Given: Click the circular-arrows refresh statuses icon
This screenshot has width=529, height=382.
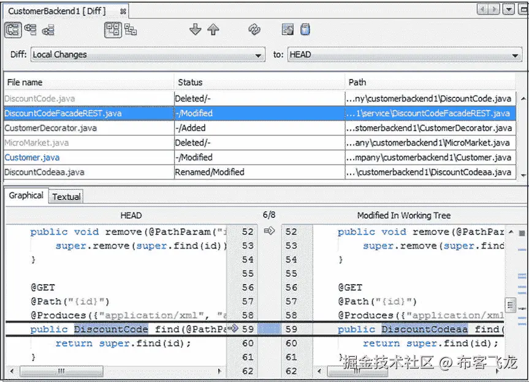Looking at the screenshot, I should coord(254,29).
